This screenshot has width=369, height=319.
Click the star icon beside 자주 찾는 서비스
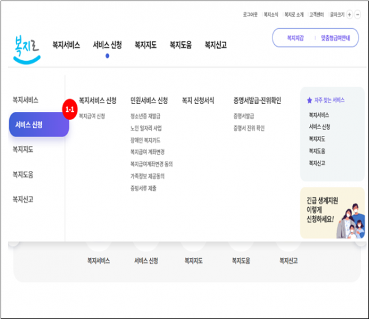coord(309,100)
